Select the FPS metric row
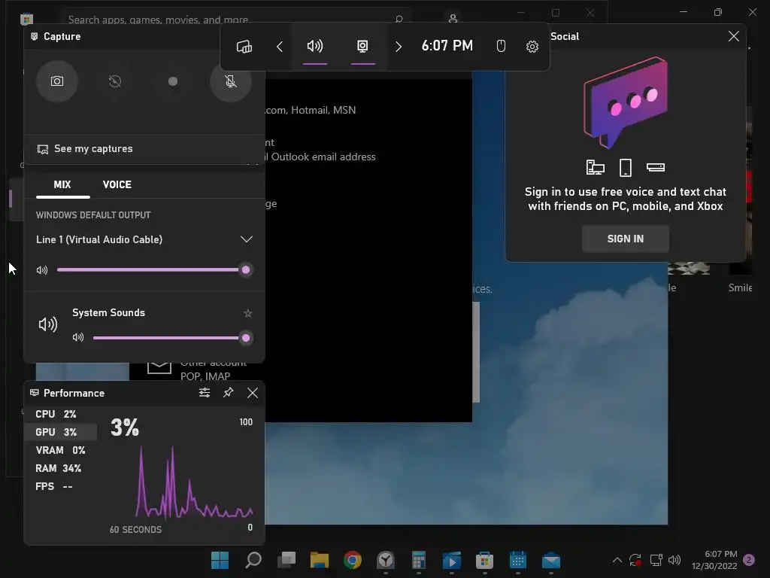 [60, 487]
